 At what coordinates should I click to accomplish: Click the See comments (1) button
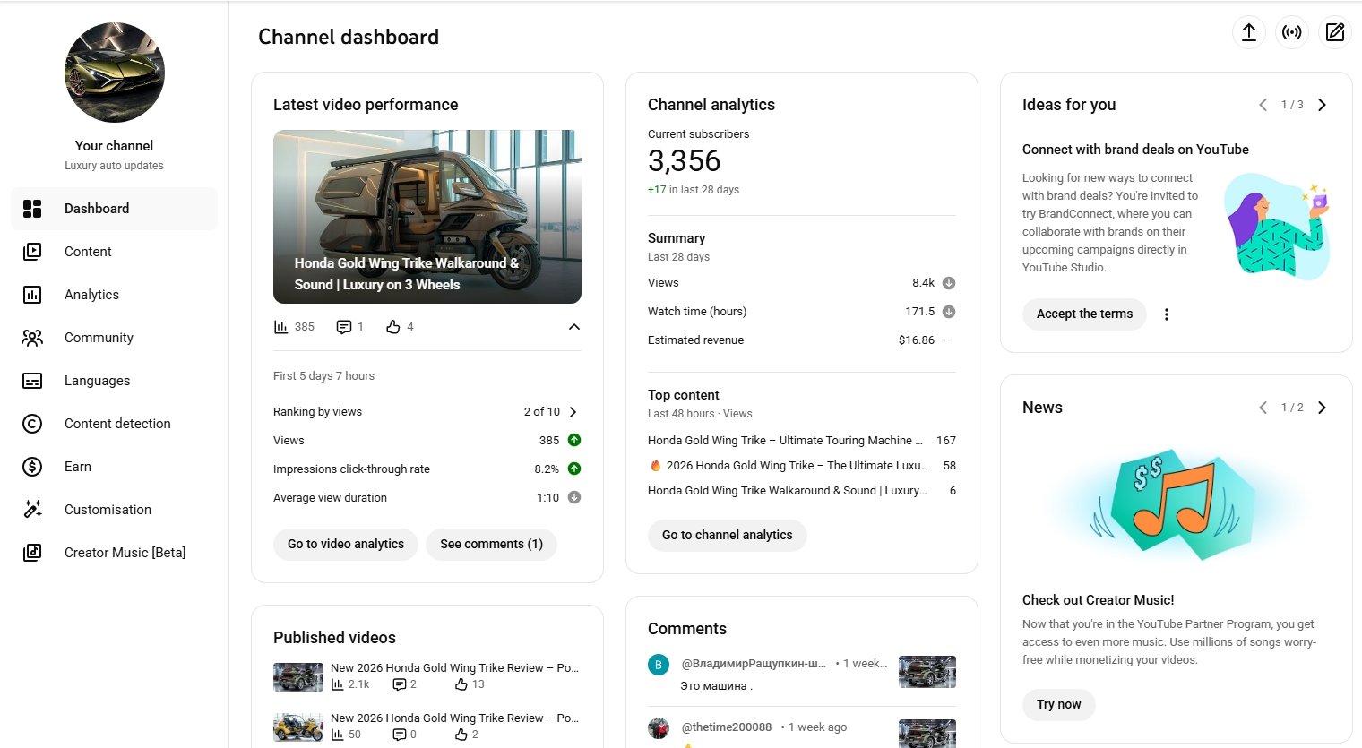(491, 544)
